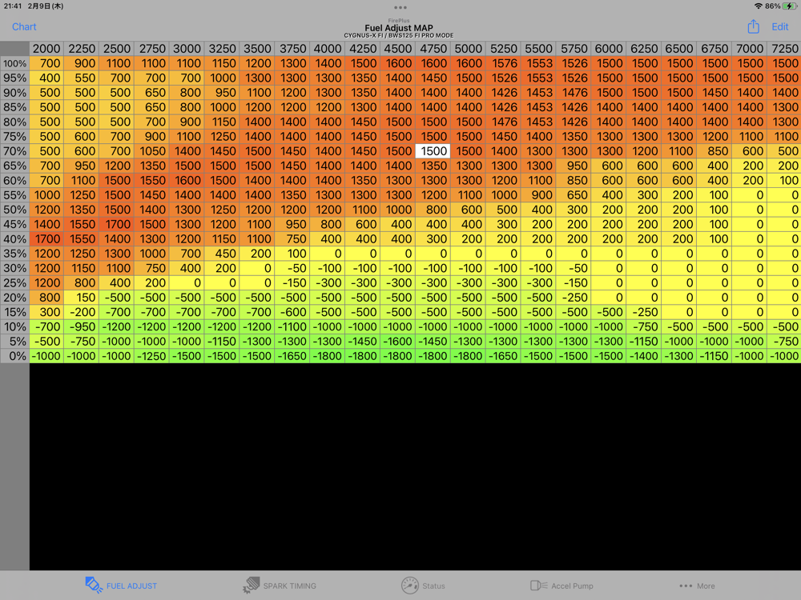
Task: Switch to the SPARK TIMING tab
Action: [x=290, y=586]
